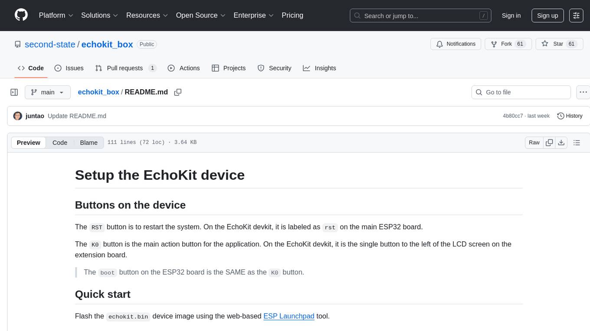Open the Update README.md commit message

coord(77,116)
